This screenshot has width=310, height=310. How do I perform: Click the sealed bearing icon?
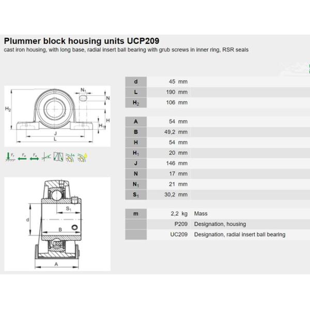[58, 156]
